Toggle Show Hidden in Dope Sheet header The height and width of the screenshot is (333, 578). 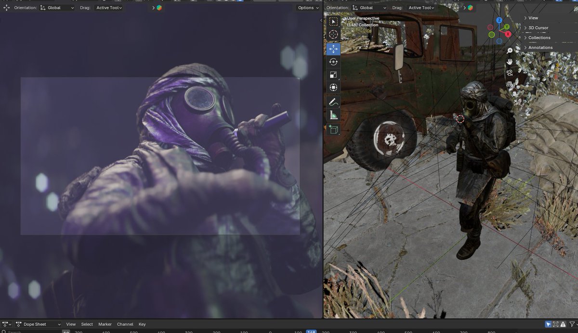click(556, 324)
